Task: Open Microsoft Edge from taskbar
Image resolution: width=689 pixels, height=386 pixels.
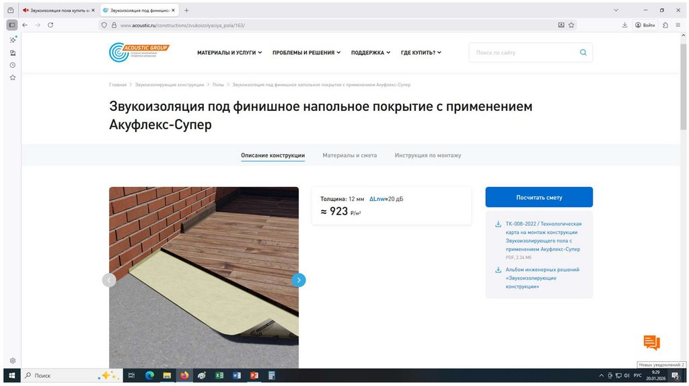Action: click(x=149, y=375)
